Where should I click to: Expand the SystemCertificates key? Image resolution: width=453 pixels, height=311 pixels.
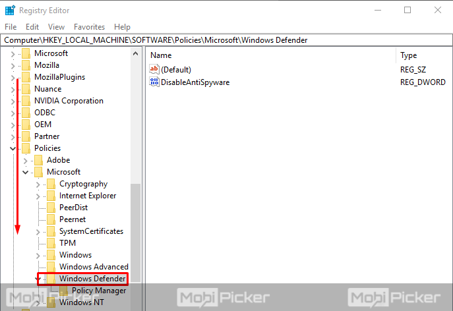coord(38,231)
